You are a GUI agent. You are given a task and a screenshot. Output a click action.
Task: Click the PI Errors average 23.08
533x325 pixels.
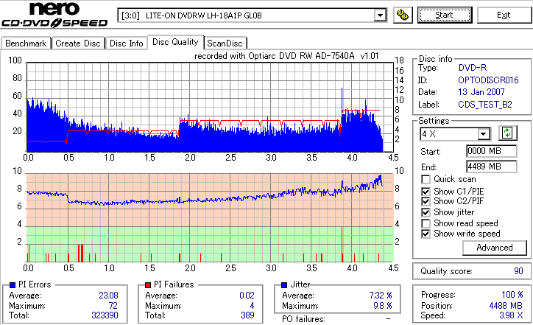pyautogui.click(x=108, y=296)
